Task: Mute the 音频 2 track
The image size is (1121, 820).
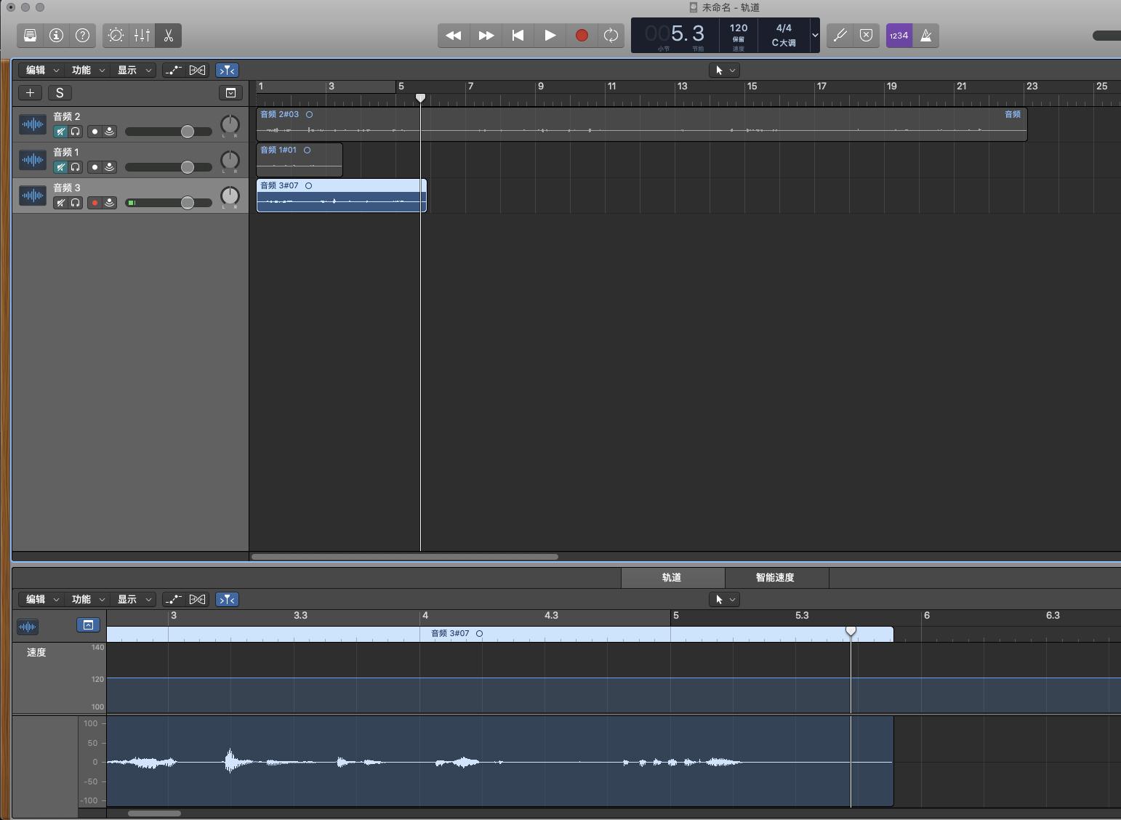Action: pos(60,132)
